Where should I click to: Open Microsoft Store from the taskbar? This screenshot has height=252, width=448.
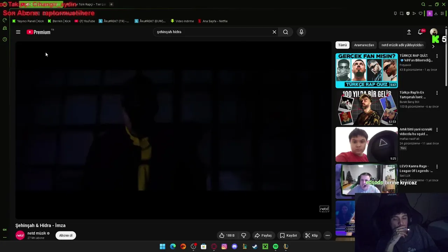(204, 246)
